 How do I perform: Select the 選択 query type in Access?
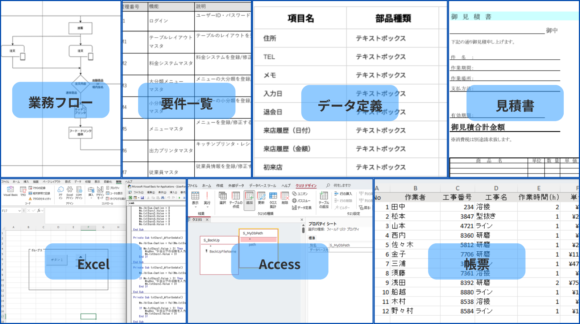[x=223, y=197]
